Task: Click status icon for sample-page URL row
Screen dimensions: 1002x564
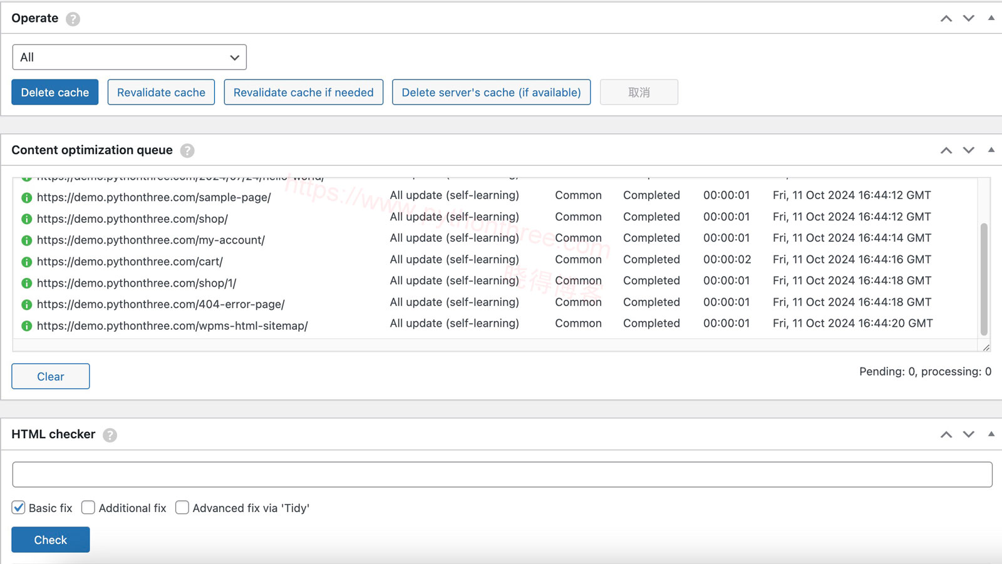Action: click(26, 198)
